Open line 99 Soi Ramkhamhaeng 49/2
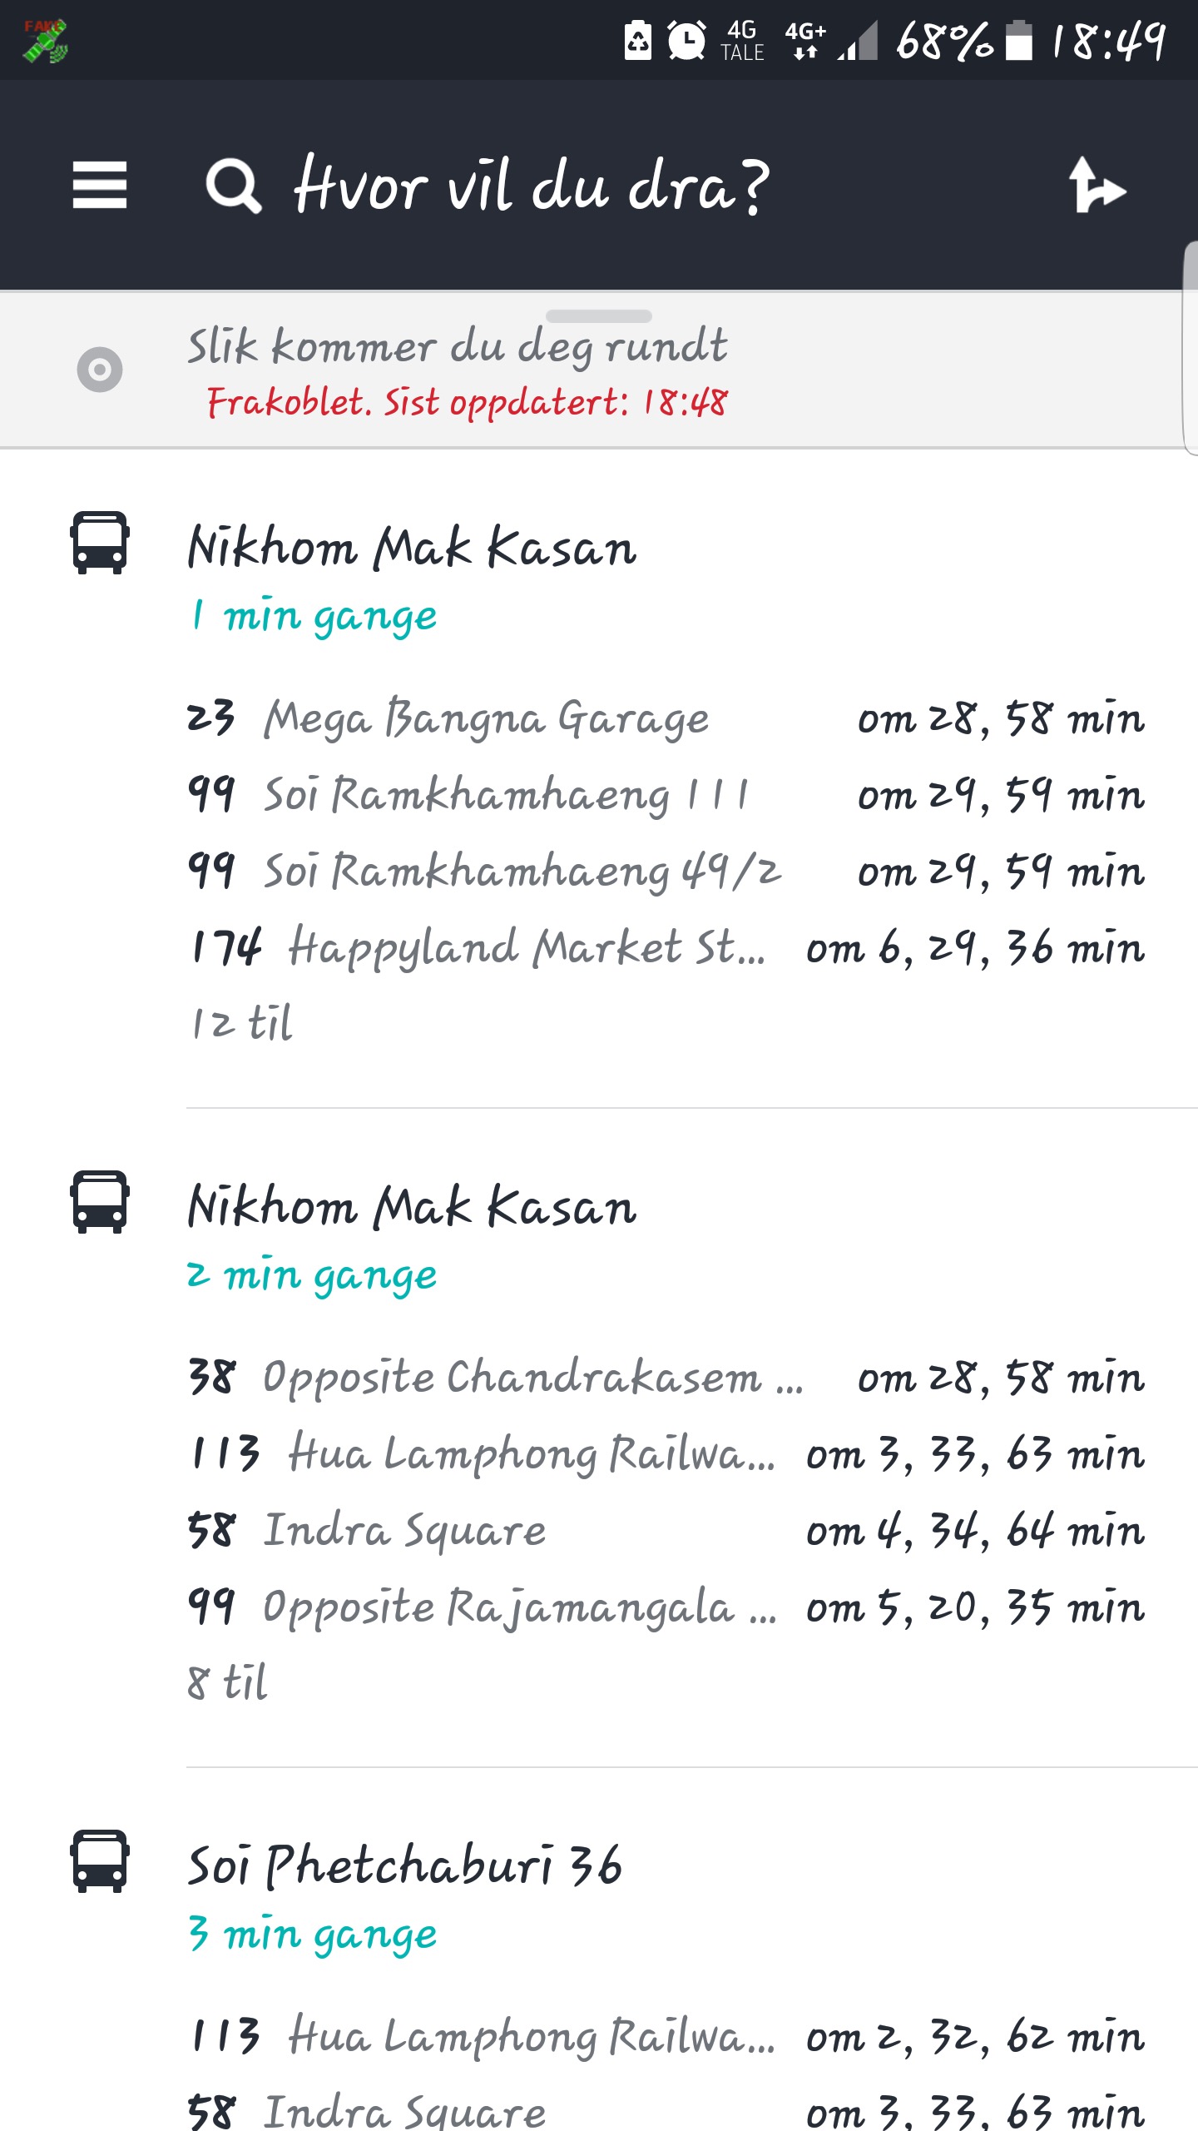 pos(666,871)
